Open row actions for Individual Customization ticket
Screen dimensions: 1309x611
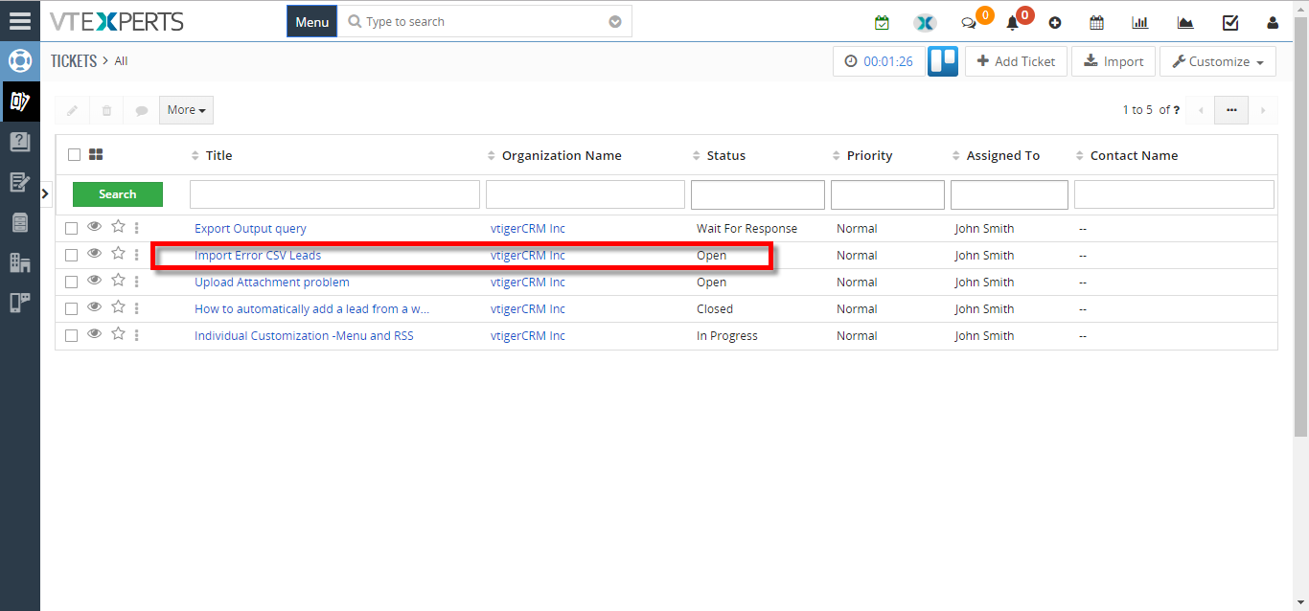(137, 335)
